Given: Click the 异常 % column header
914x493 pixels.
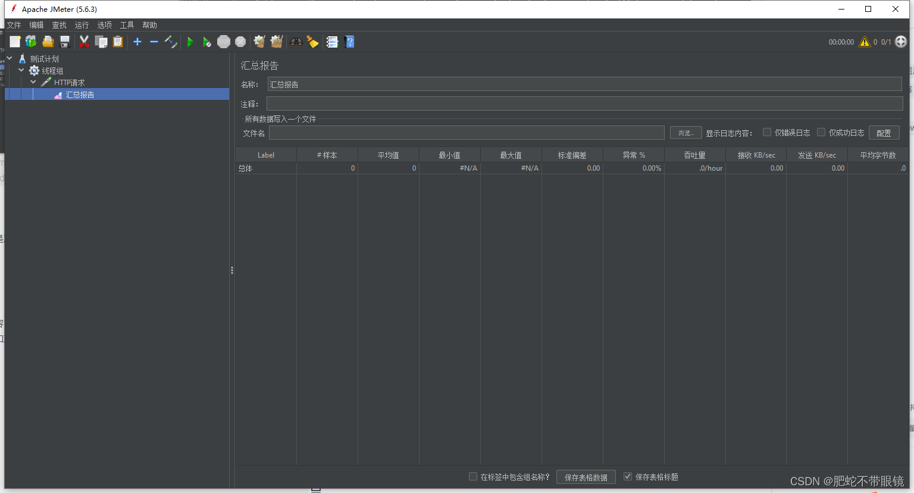Looking at the screenshot, I should pos(634,155).
